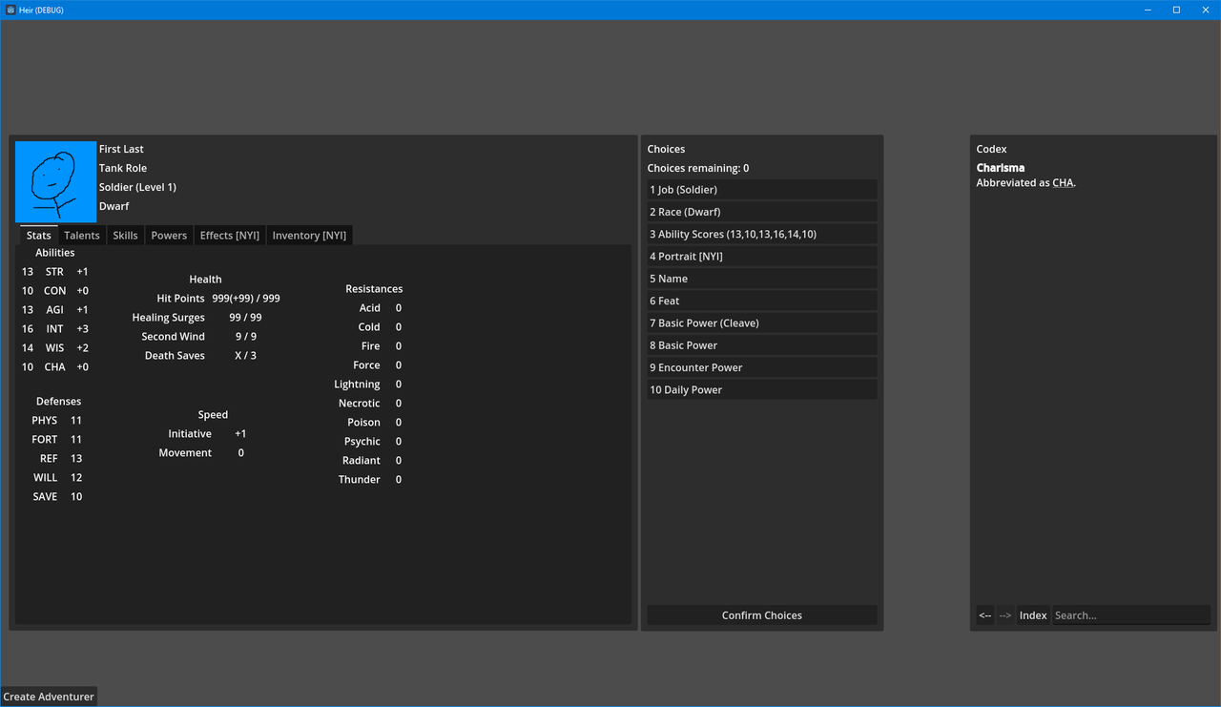Click the Necrotic resistance label

coord(359,404)
